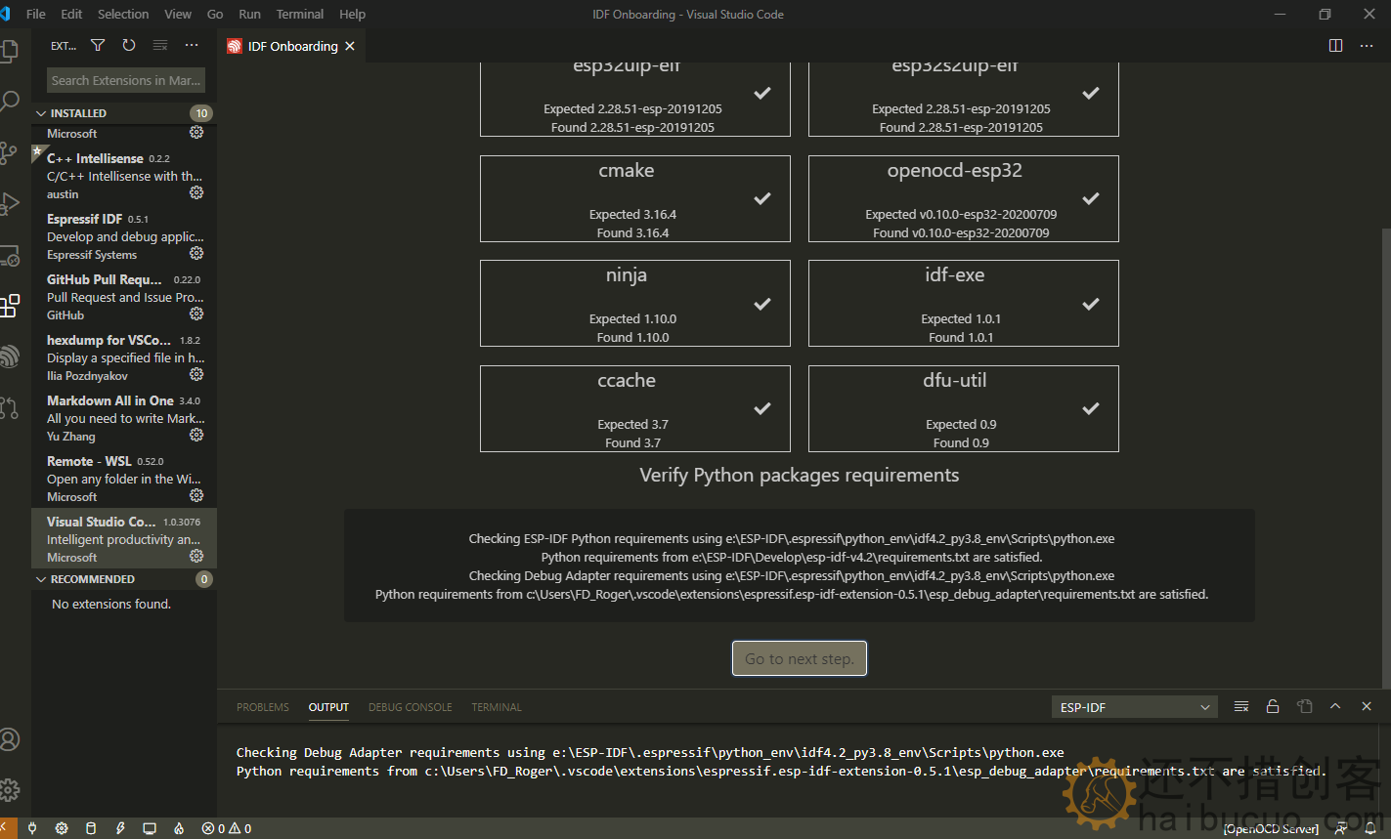
Task: Click the flash lightning icon in status bar
Action: [x=120, y=828]
